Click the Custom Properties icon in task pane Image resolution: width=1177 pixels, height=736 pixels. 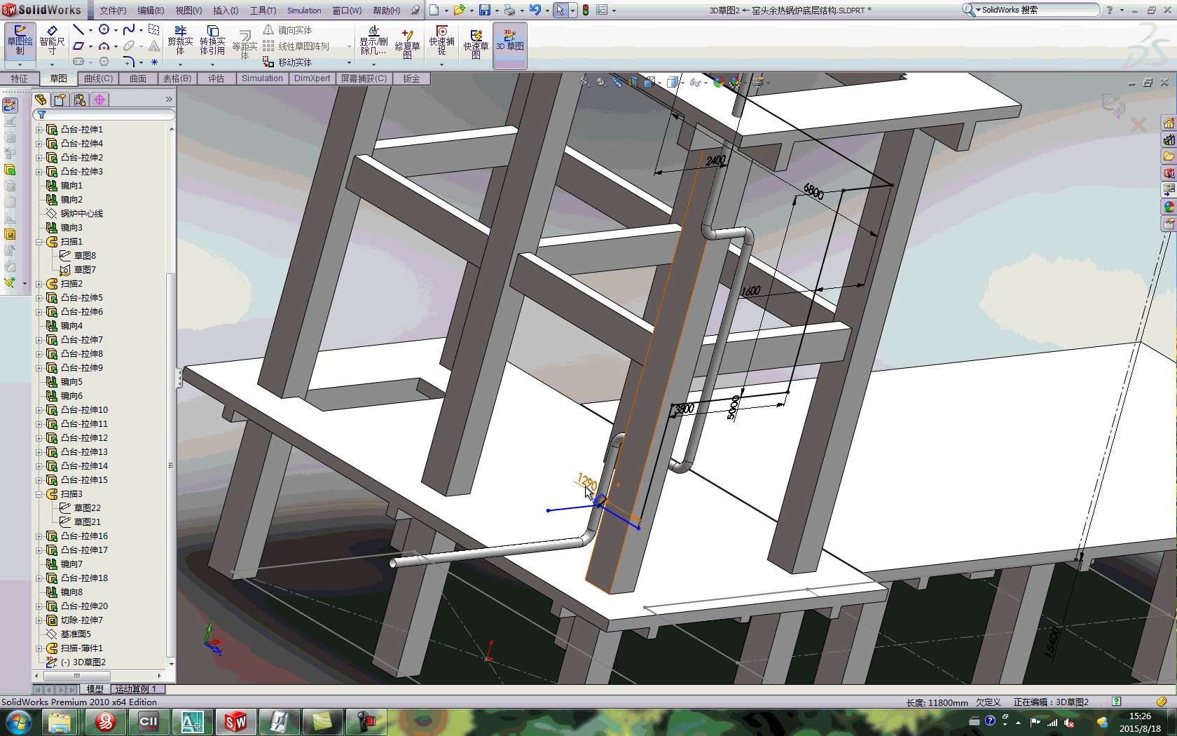pyautogui.click(x=1169, y=224)
